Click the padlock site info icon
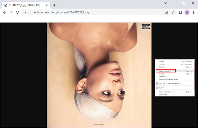Image resolution: width=198 pixels, height=128 pixels. (25, 12)
